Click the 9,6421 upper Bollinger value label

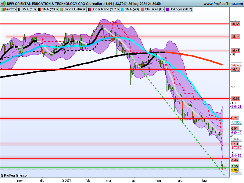(236, 106)
